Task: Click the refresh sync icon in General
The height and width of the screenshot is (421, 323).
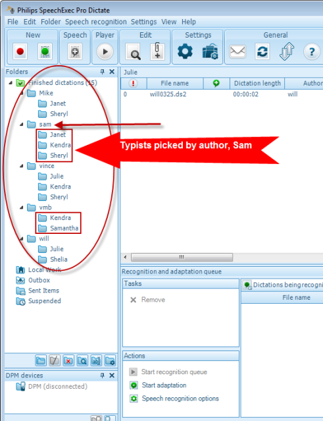Action: 262,51
